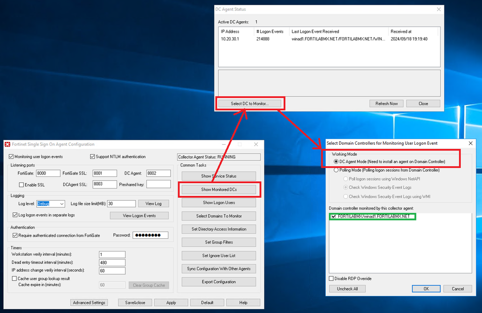Uncheck FORTILABMX/winad1.FORTILABMX.NET domain controller
Screen dimensions: 482x313
(x=333, y=217)
